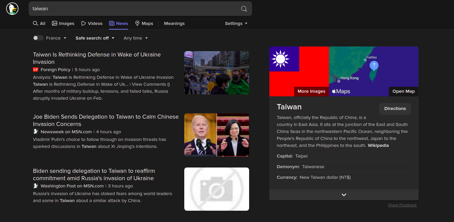Click the Open Map button
This screenshot has width=454, height=222.
click(x=403, y=91)
